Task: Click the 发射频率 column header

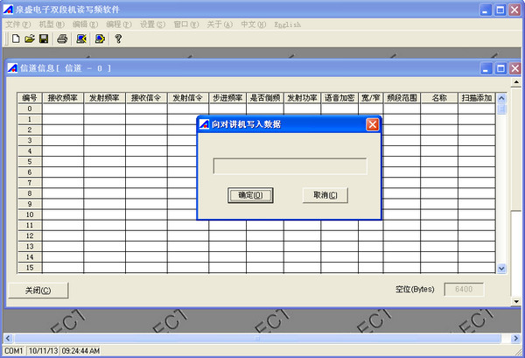Action: point(104,98)
